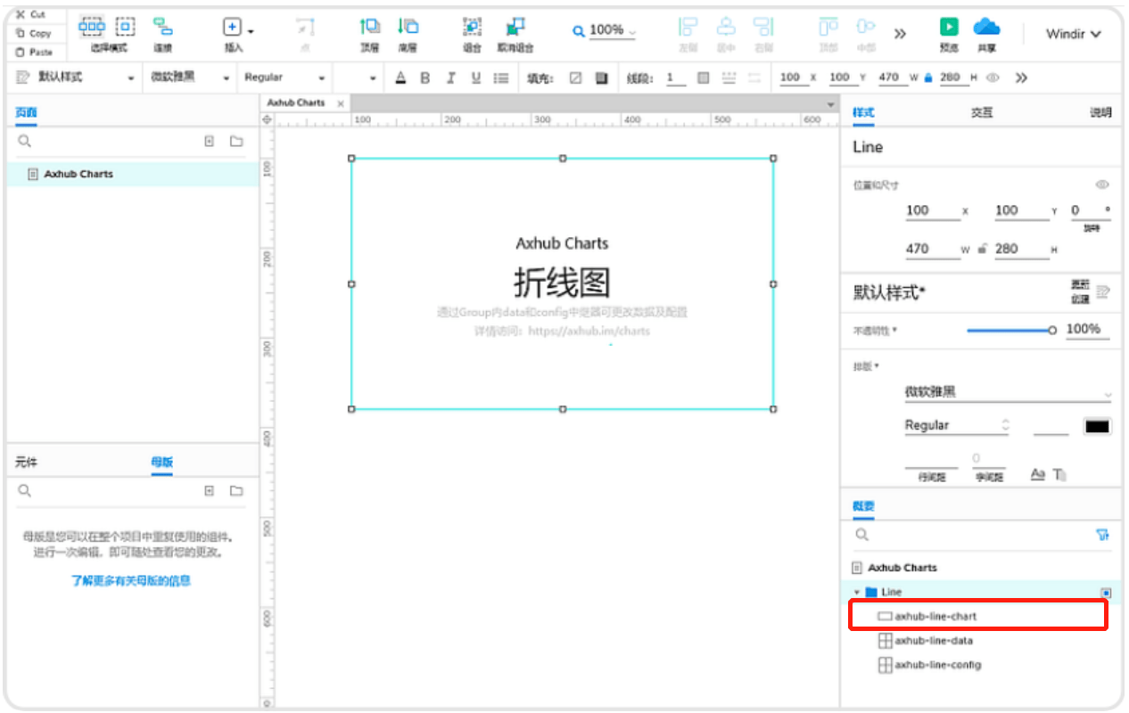The height and width of the screenshot is (713, 1129).
Task: Launch prototype preview with the 预览 icon
Action: pos(949,29)
